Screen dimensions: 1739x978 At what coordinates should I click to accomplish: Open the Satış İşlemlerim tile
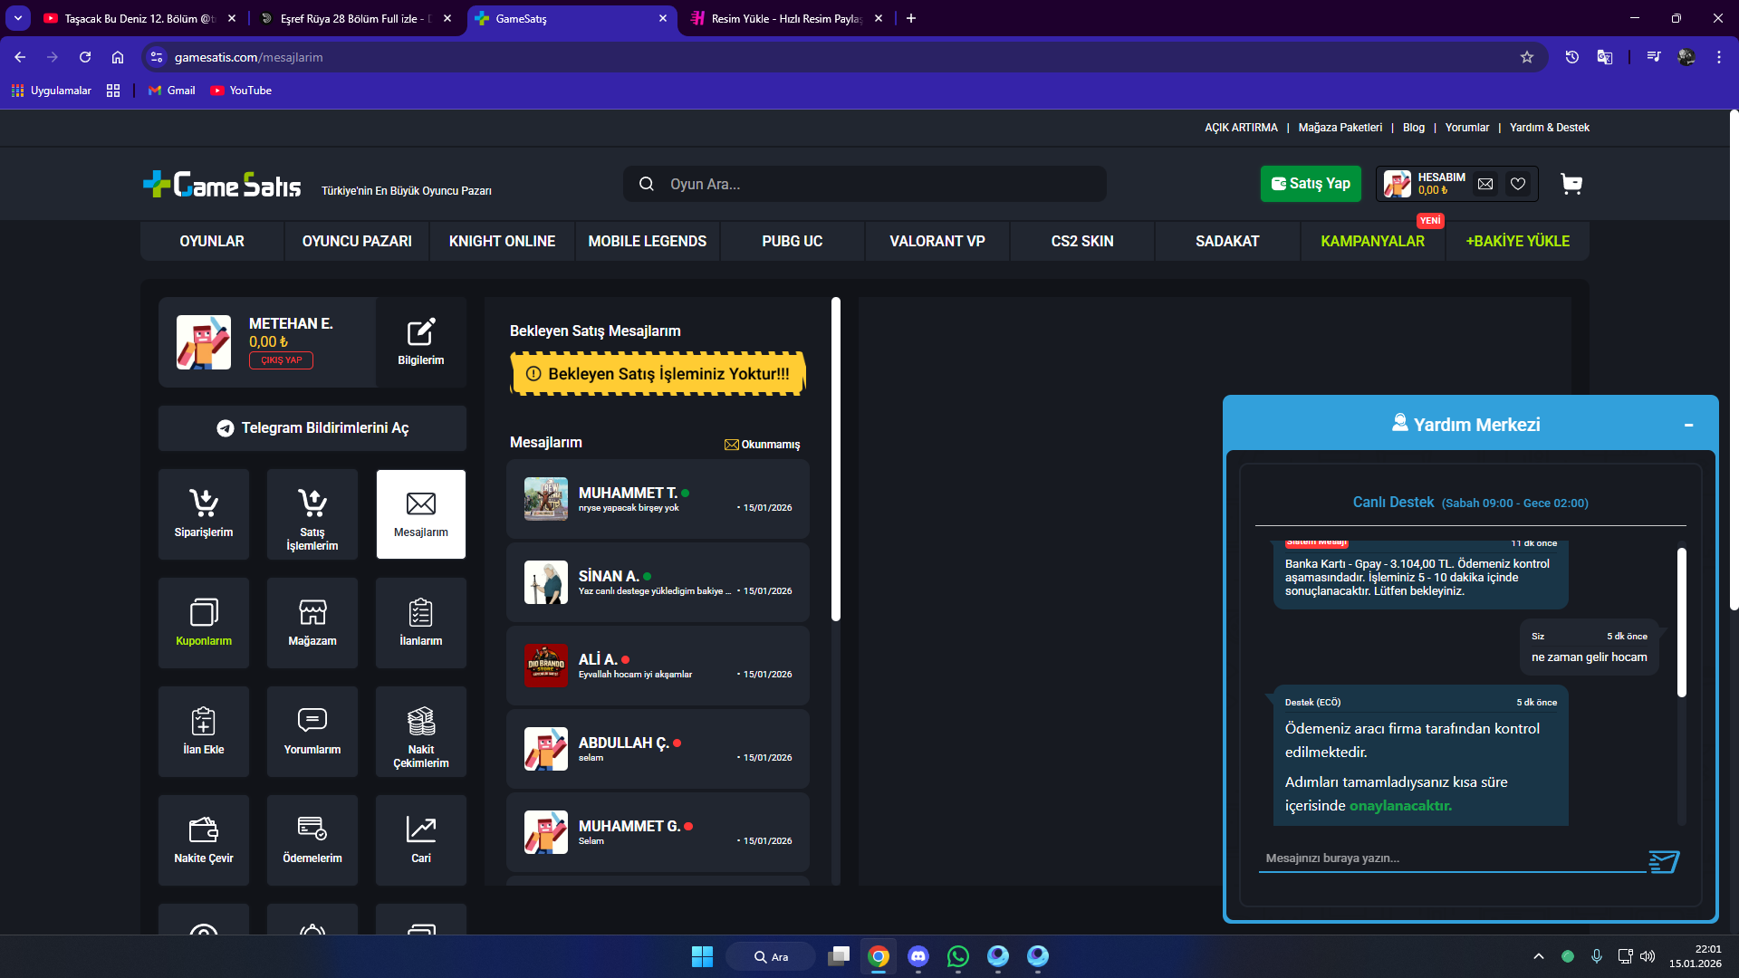pyautogui.click(x=312, y=513)
